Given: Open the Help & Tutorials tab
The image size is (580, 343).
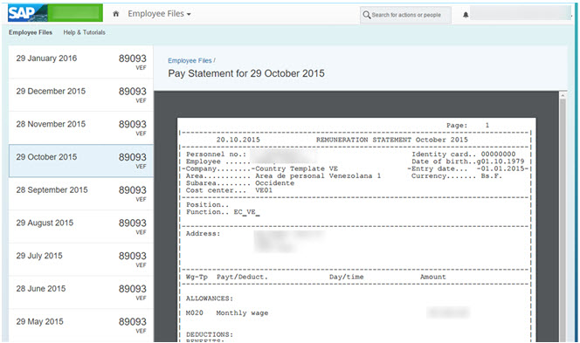Looking at the screenshot, I should pyautogui.click(x=84, y=32).
